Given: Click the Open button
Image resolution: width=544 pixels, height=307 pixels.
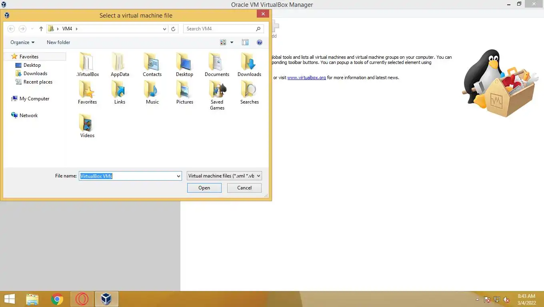Looking at the screenshot, I should click(x=204, y=188).
